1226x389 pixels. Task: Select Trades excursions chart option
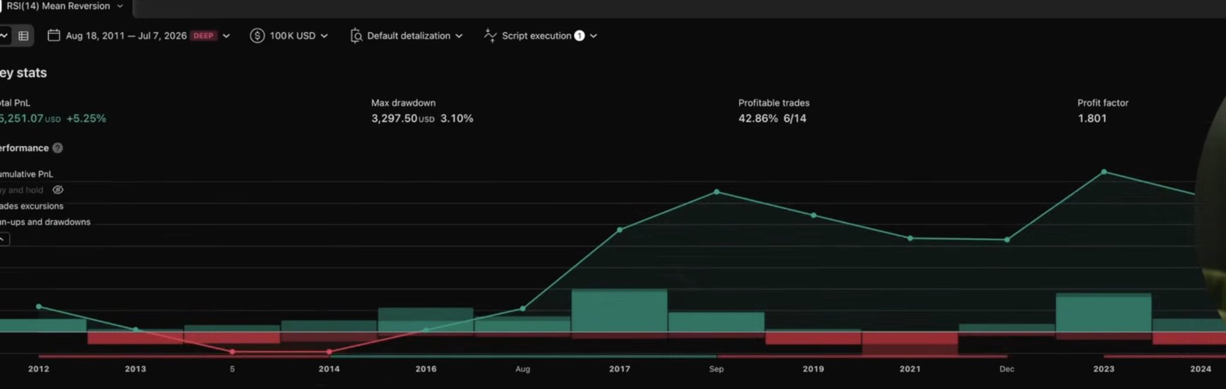point(31,206)
